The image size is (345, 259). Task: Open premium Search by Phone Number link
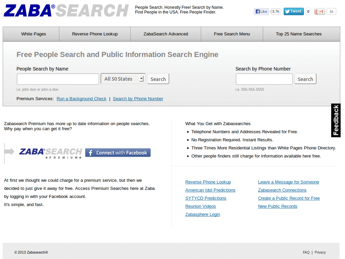(138, 99)
